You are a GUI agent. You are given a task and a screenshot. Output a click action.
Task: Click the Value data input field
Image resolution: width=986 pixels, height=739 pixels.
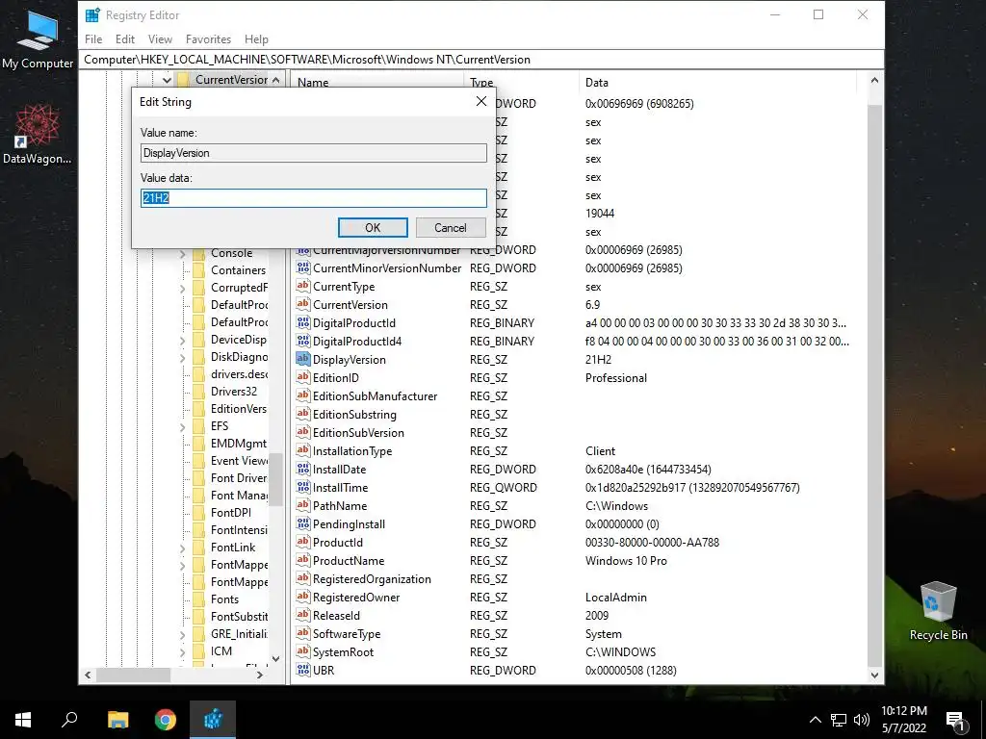point(313,198)
